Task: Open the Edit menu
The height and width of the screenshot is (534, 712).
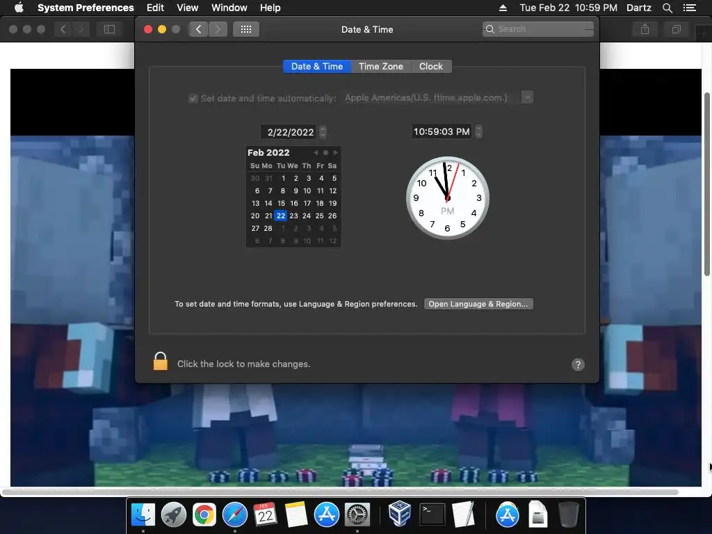Action: click(x=155, y=8)
